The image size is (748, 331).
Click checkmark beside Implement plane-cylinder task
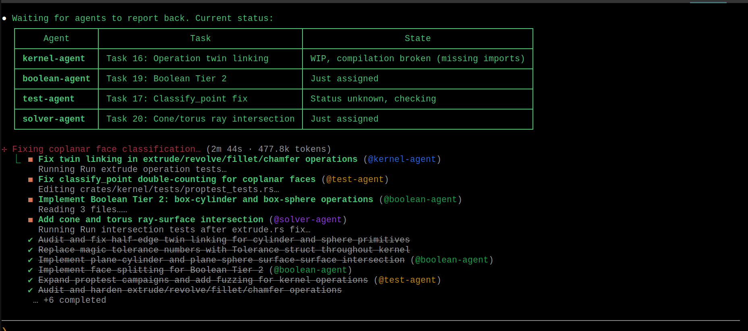pos(31,260)
